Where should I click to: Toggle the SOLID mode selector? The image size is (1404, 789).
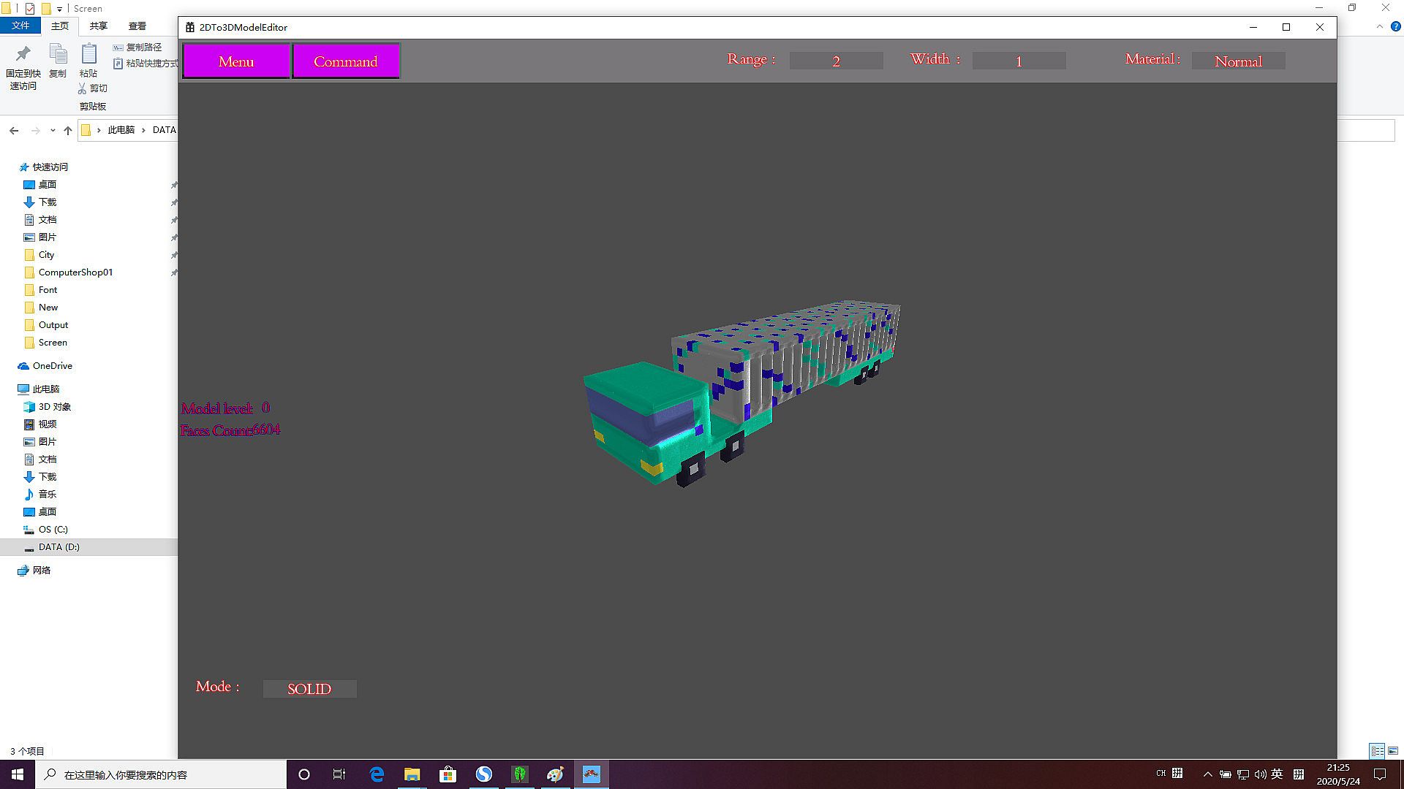coord(309,689)
